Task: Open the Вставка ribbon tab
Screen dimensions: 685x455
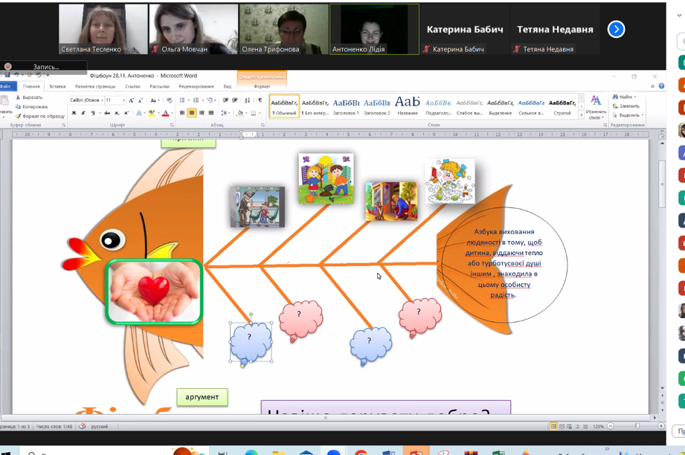Action: click(x=57, y=87)
